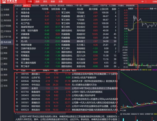The width and height of the screenshot is (157, 121).
Task: Click the 龙头股 column header
Action: [80, 9]
